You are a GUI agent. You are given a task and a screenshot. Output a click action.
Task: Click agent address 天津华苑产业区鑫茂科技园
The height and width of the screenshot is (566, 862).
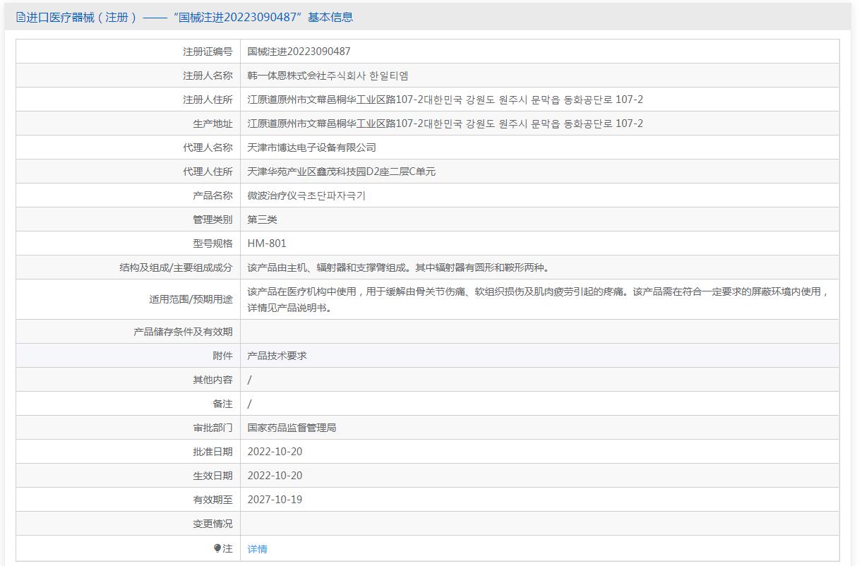[341, 171]
